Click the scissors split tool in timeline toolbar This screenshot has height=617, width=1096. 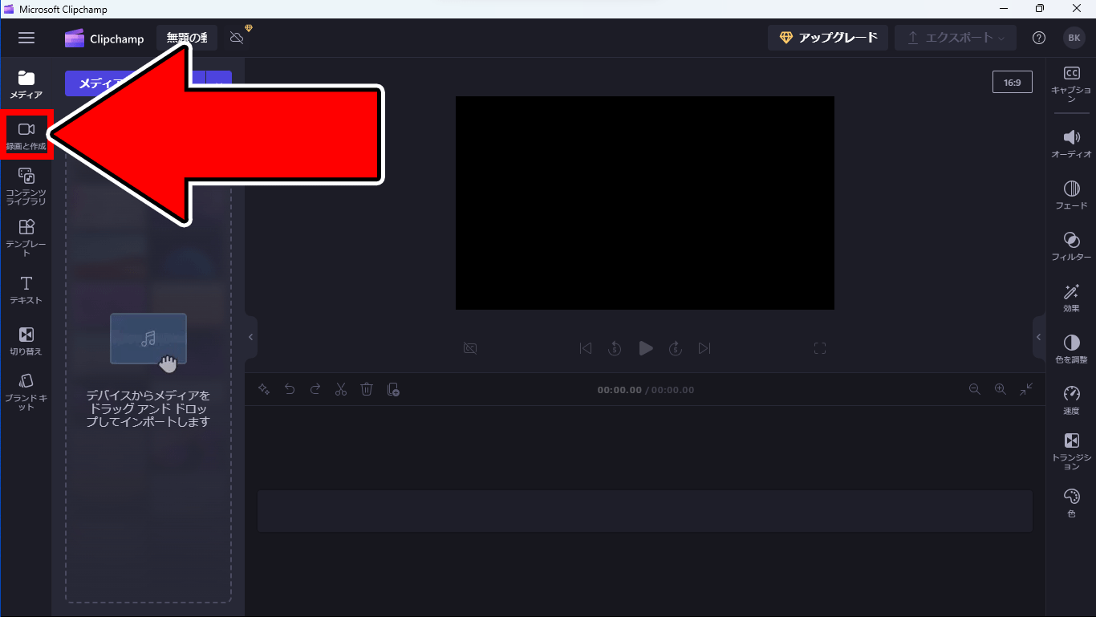(341, 389)
